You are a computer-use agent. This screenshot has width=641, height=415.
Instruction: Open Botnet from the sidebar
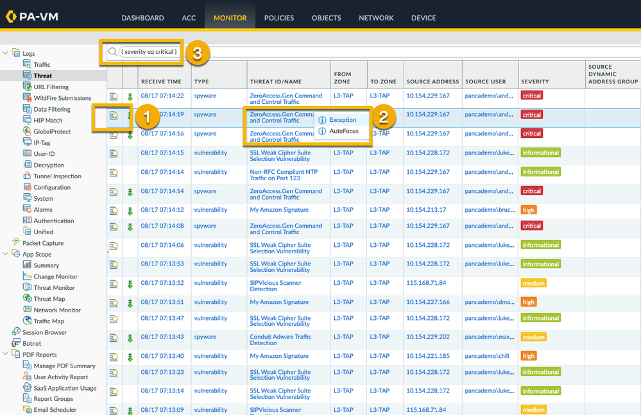click(31, 343)
